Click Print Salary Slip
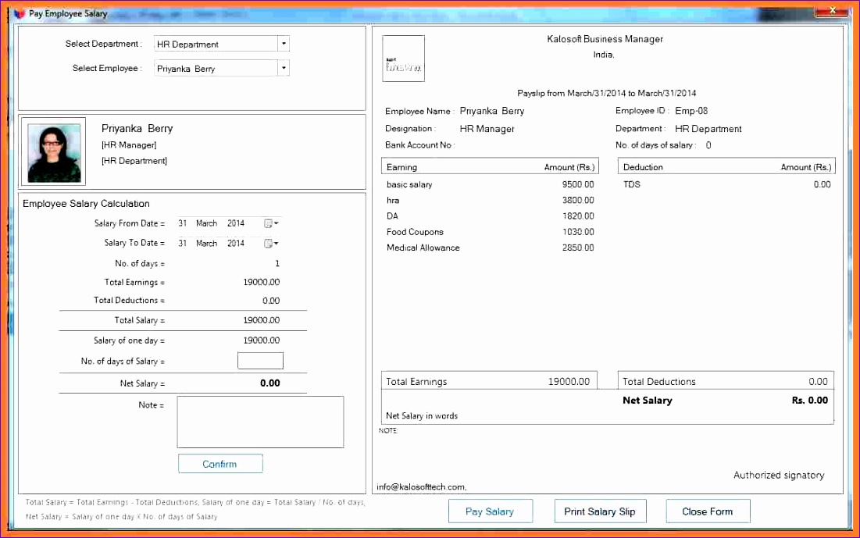 (x=600, y=511)
